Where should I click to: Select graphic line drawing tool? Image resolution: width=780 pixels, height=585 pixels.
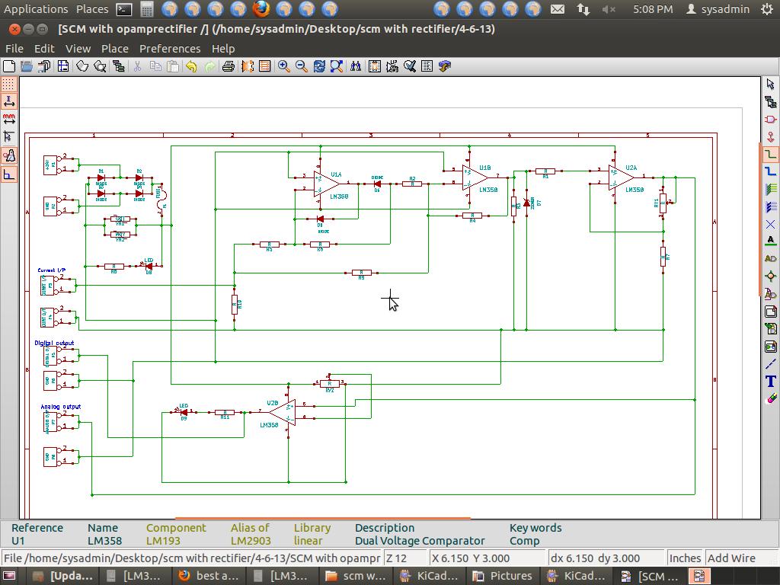771,364
